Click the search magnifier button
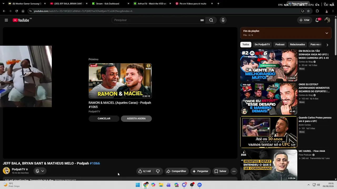 211,20
